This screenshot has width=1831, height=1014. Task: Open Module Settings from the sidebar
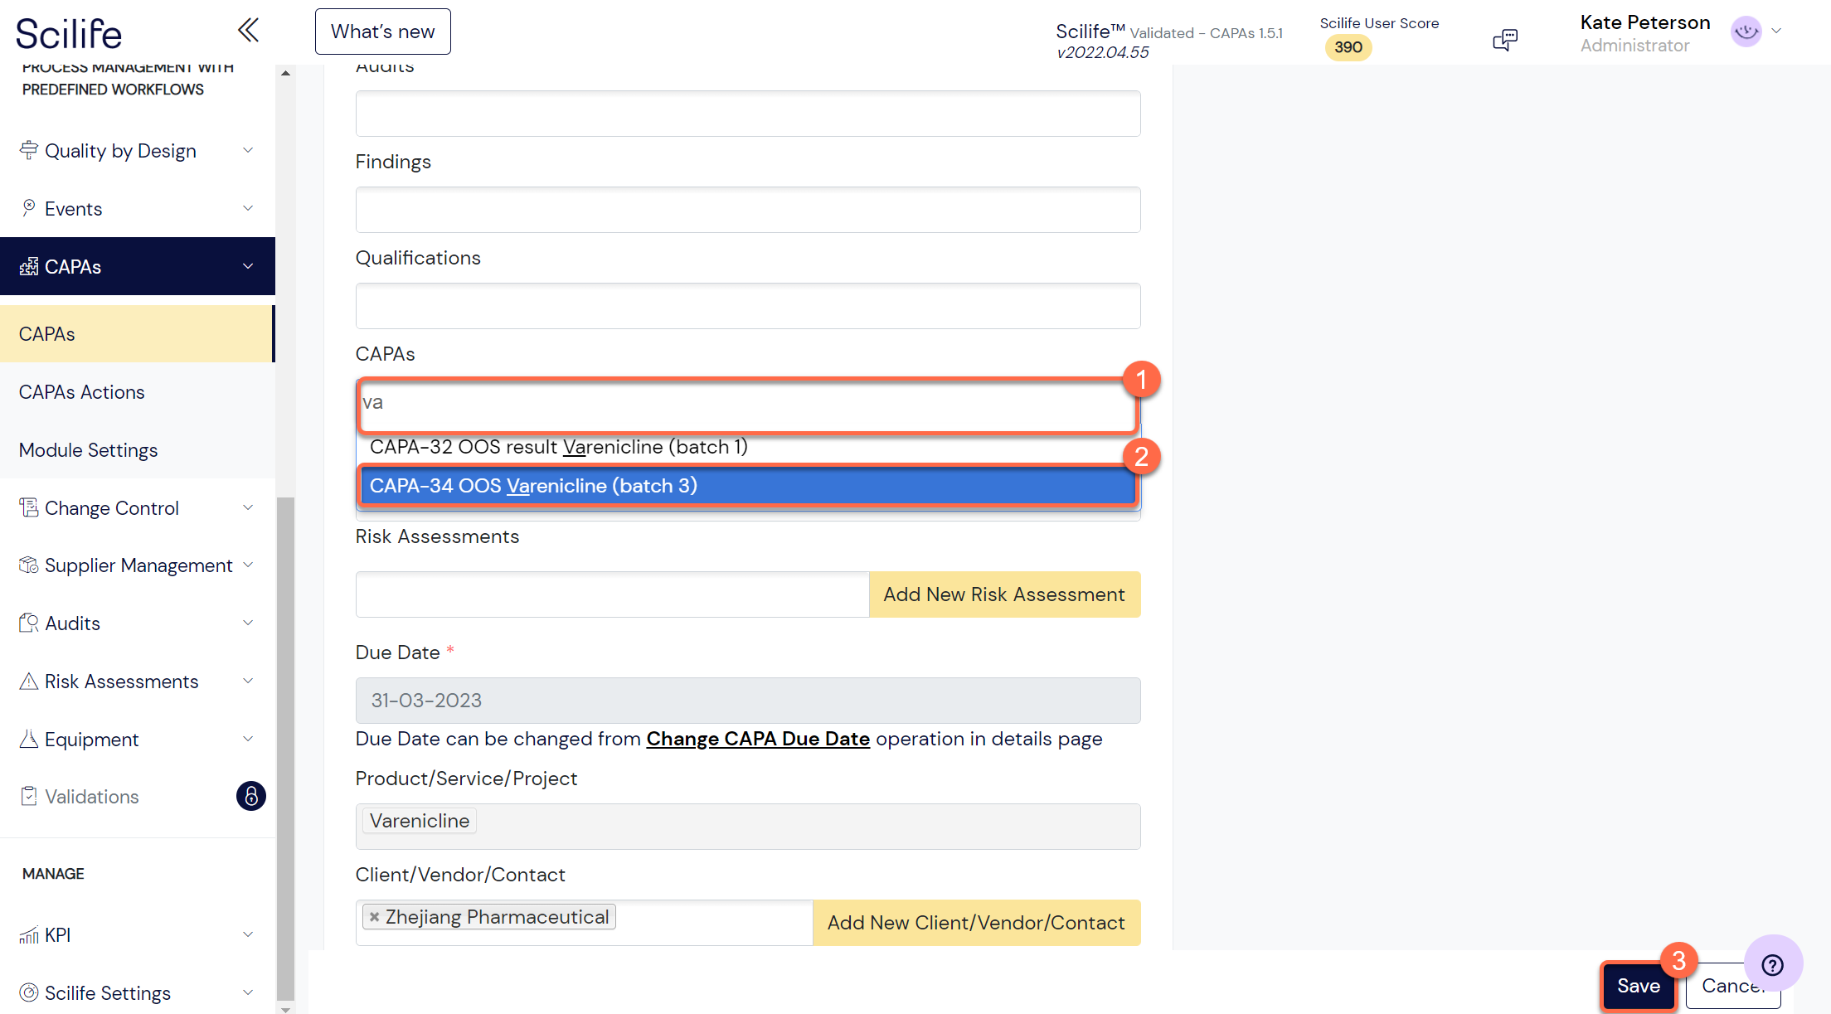coord(88,449)
